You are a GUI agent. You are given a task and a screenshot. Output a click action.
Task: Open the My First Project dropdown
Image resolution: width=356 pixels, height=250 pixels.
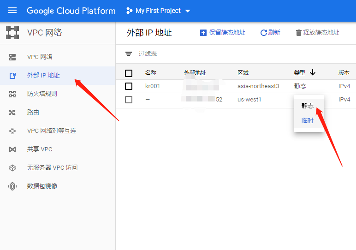(158, 11)
